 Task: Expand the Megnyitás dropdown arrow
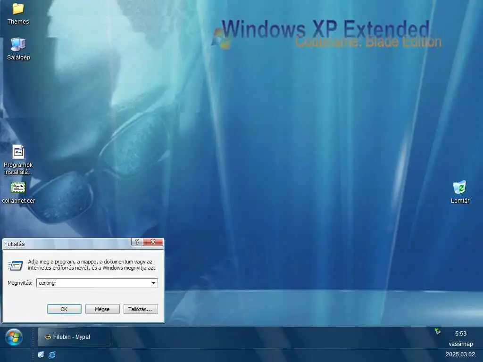tap(153, 283)
